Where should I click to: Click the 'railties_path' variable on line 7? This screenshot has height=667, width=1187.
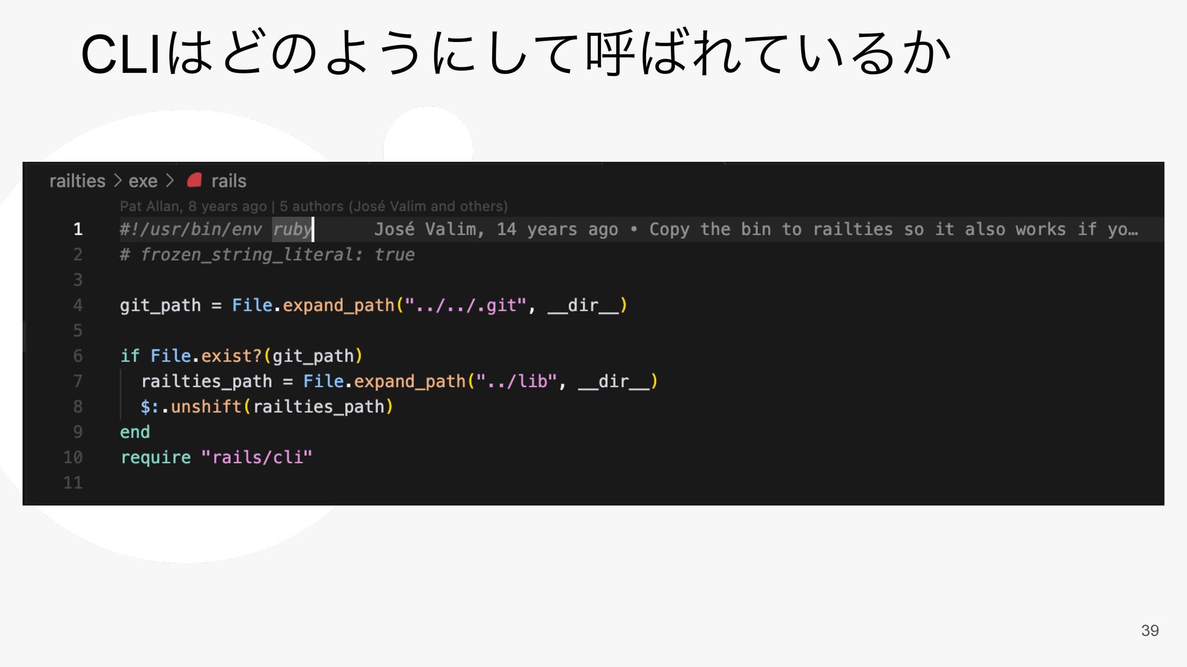click(206, 381)
